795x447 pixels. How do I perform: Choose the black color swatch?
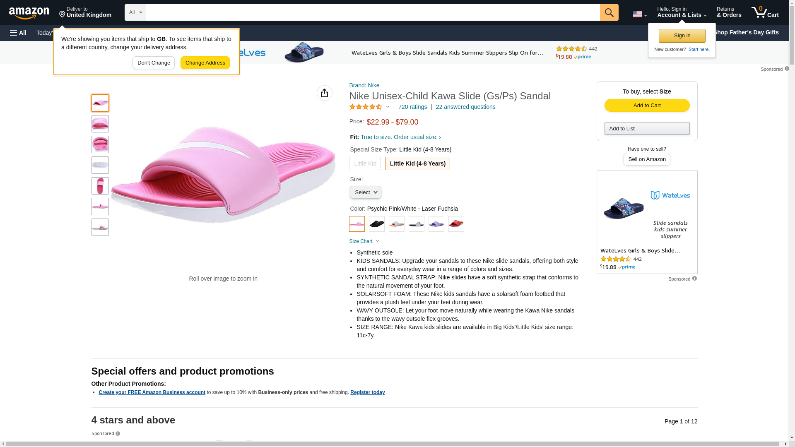pyautogui.click(x=377, y=224)
